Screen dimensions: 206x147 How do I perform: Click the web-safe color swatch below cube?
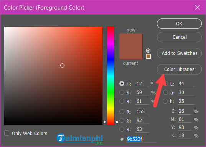[148, 56]
